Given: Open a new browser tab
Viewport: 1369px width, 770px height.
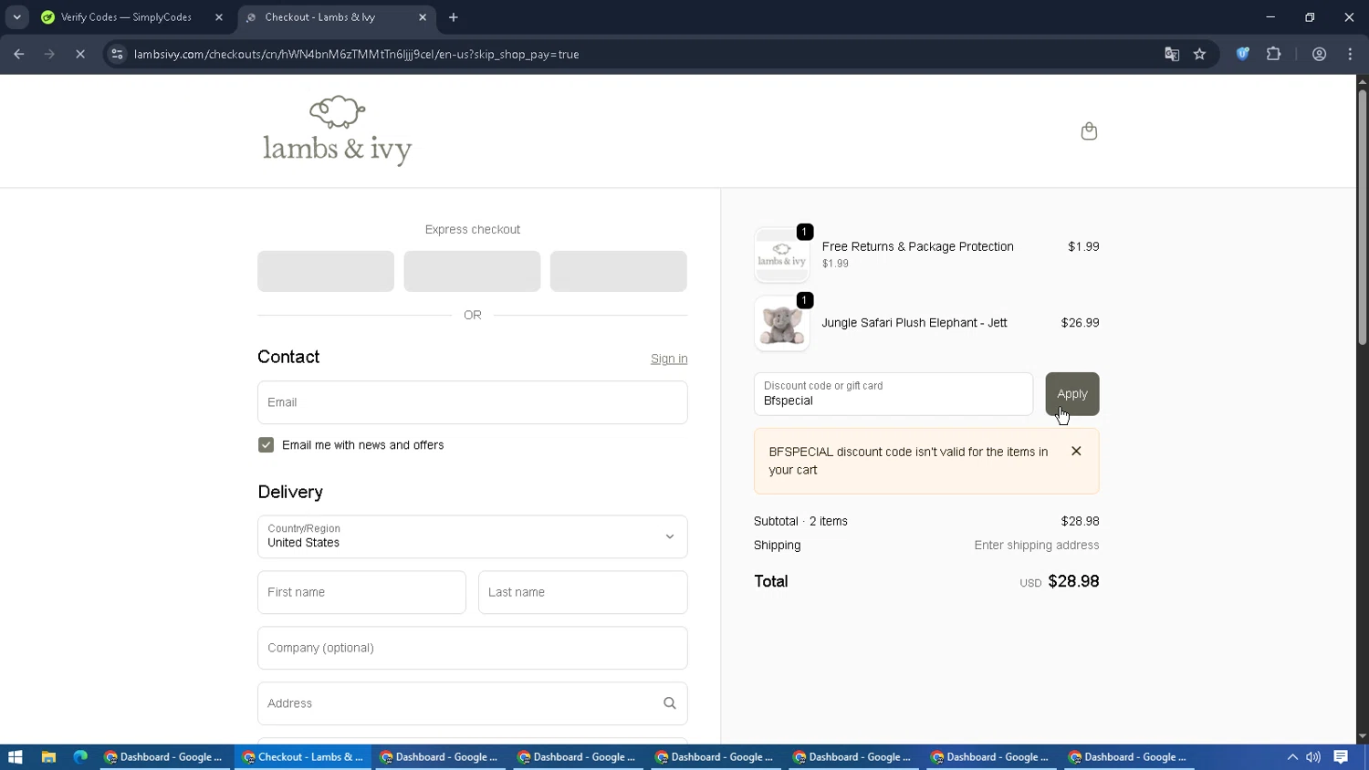Looking at the screenshot, I should (454, 17).
